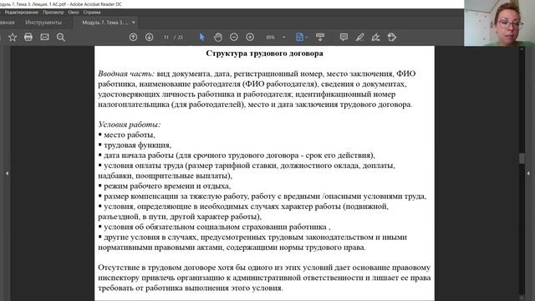
Task: Click the bullet line трудовая функция
Action: point(135,145)
